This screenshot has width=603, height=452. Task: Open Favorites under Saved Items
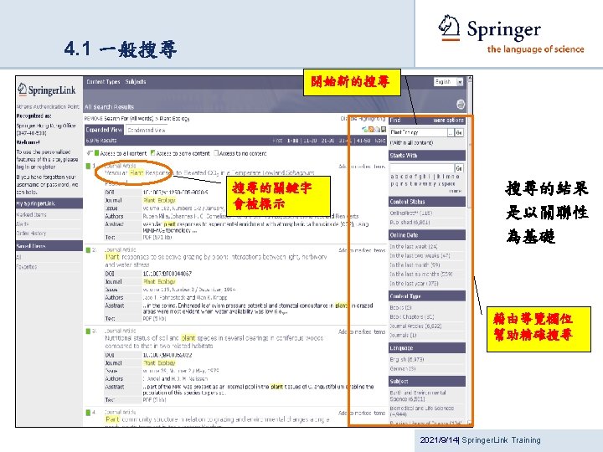pos(27,266)
